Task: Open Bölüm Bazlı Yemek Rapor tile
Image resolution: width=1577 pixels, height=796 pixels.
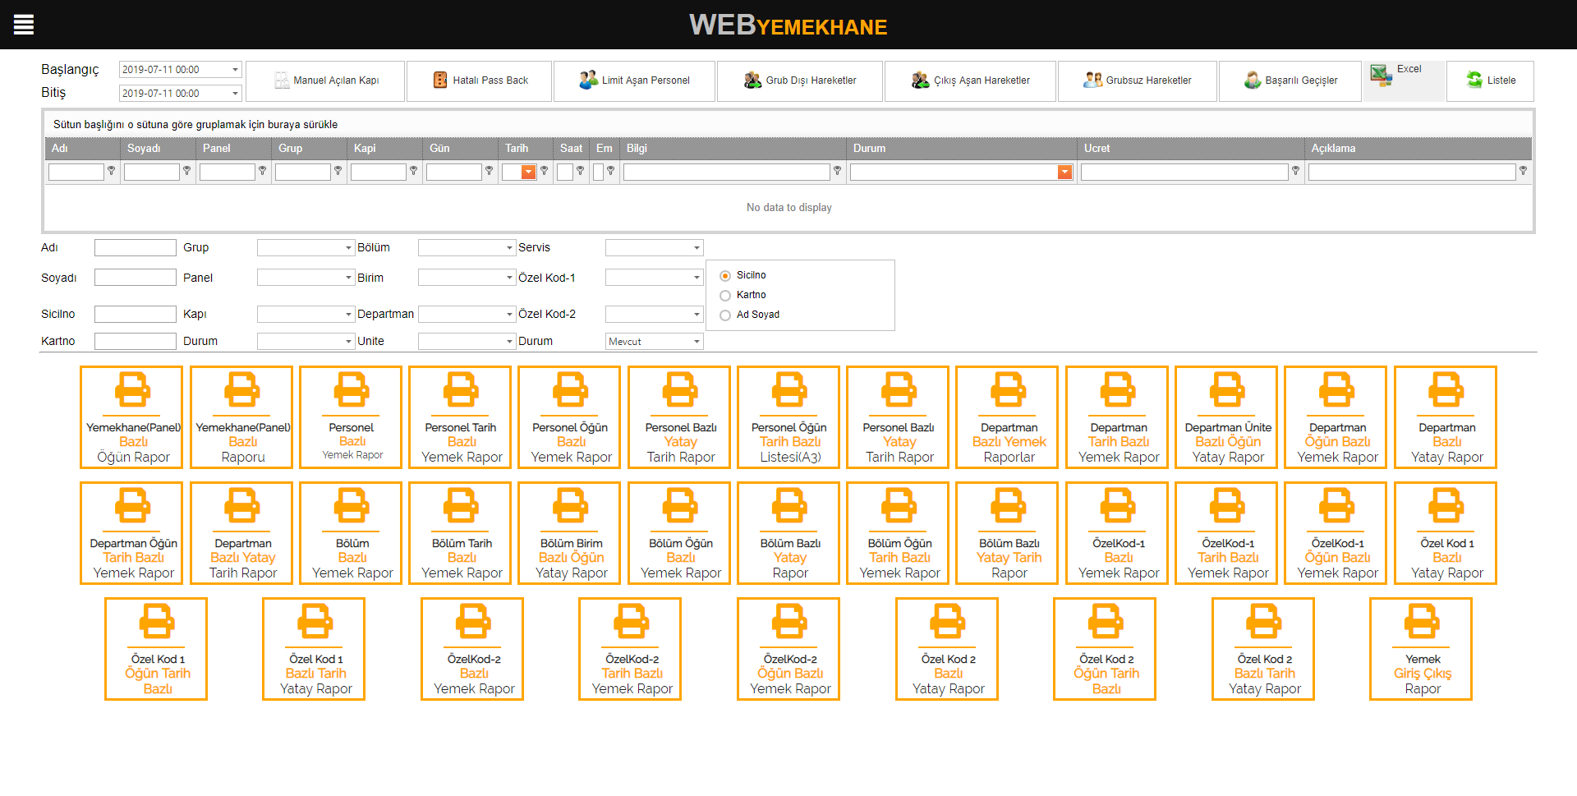Action: point(352,533)
